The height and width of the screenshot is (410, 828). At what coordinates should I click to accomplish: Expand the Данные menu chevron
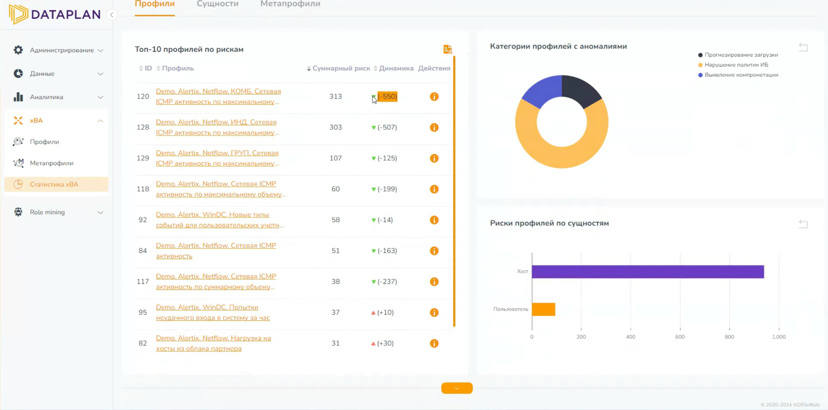tap(100, 74)
